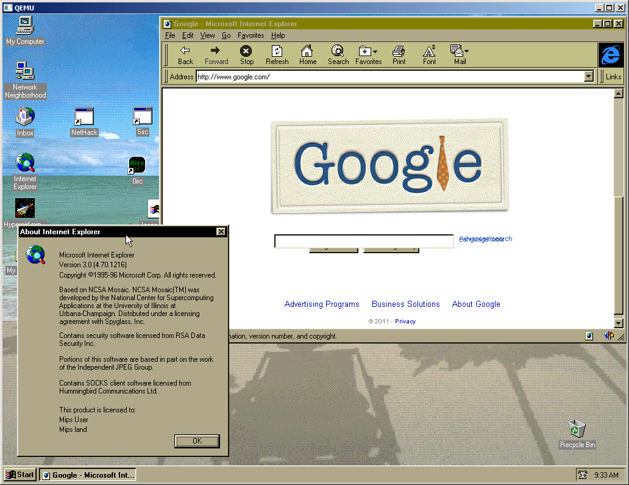629x485 pixels.
Task: Select the Sirc desktop shortcut
Action: point(143,121)
